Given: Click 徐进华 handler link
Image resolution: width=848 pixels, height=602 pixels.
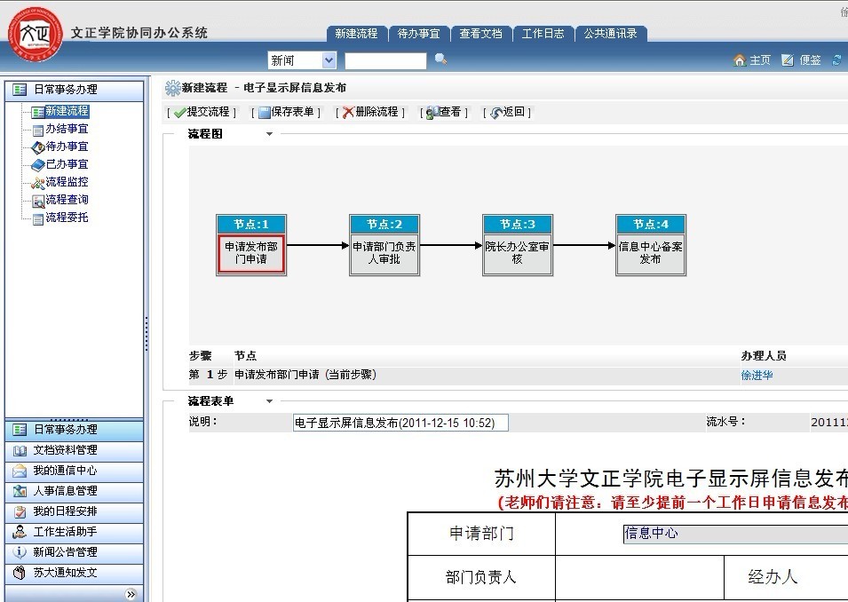Looking at the screenshot, I should tap(757, 376).
